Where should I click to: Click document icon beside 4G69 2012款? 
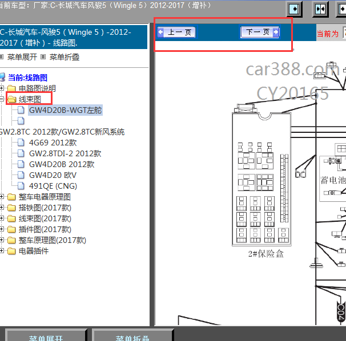(21, 143)
